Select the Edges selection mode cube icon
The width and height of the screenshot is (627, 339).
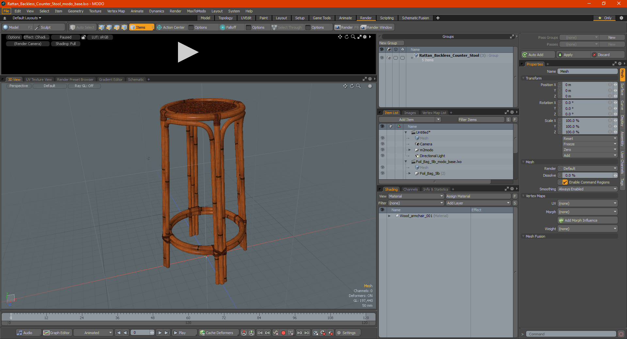click(109, 27)
